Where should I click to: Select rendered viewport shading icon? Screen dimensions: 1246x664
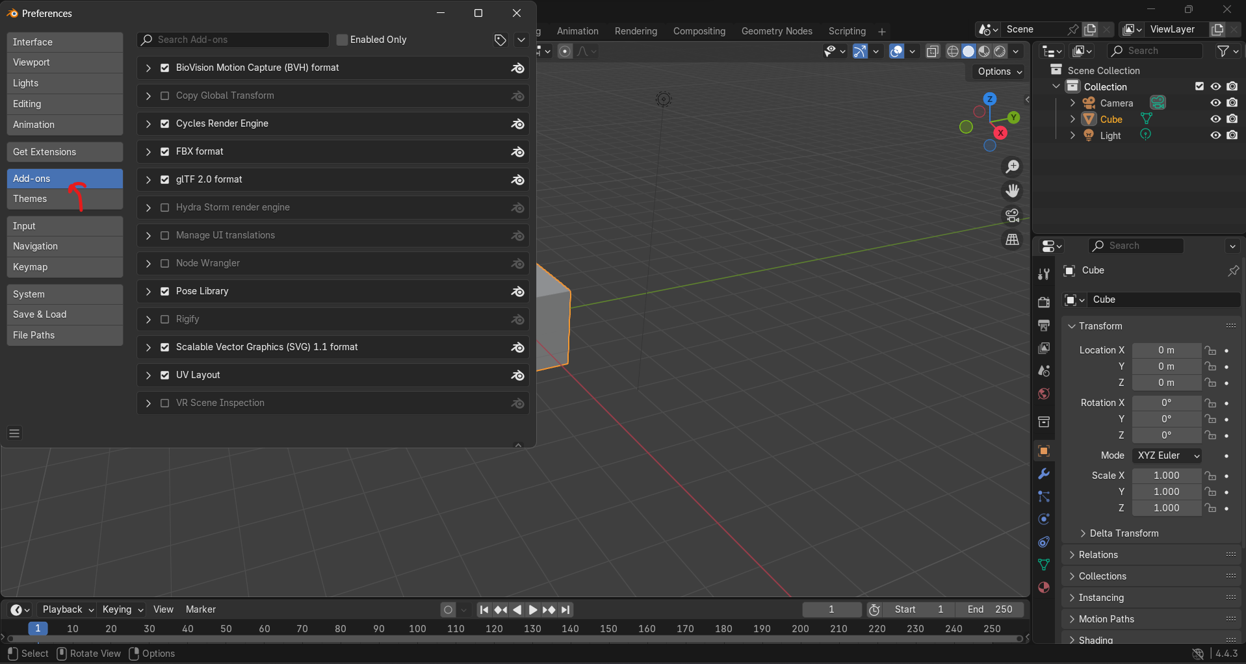1000,51
